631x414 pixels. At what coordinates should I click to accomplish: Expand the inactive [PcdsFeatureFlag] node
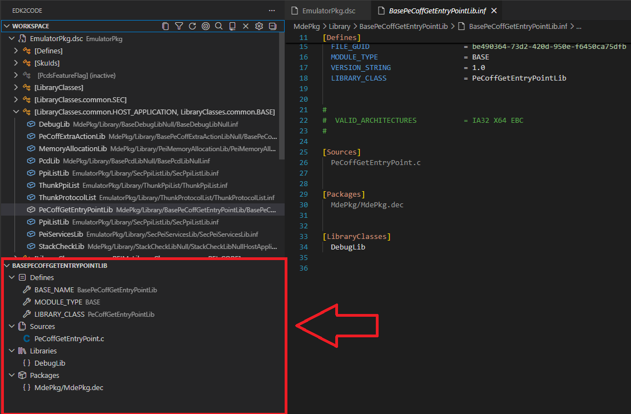click(16, 75)
